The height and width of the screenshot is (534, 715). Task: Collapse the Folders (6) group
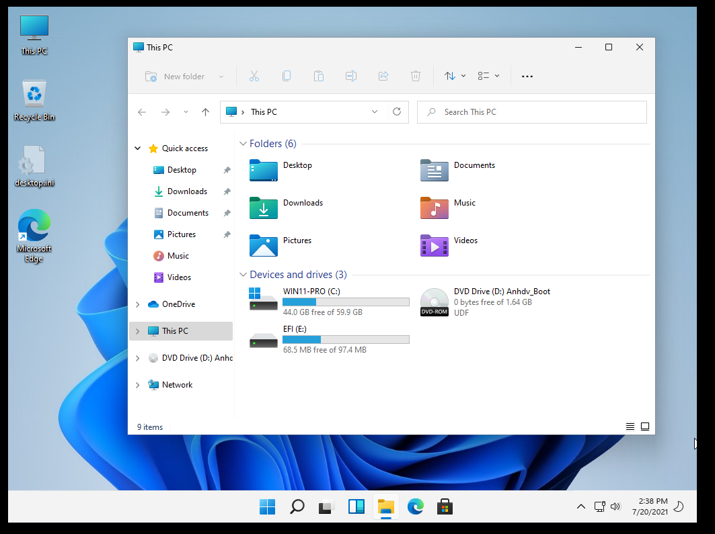[x=243, y=144]
